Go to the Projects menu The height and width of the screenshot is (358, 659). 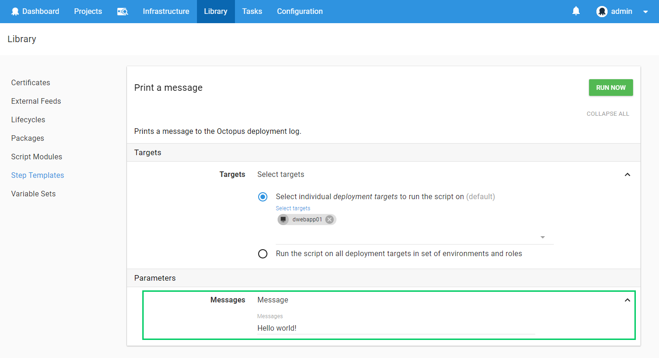pyautogui.click(x=88, y=12)
